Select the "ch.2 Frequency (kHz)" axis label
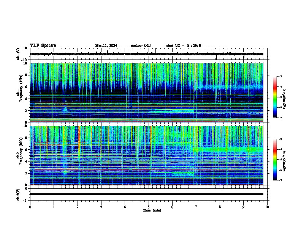The width and height of the screenshot is (301, 232). click(20, 151)
